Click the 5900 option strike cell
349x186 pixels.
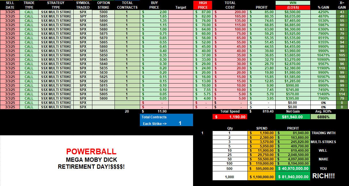[104, 12]
